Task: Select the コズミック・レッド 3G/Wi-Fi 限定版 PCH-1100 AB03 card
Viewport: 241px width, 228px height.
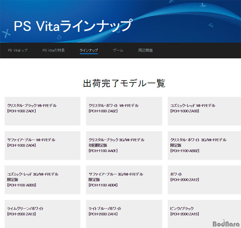Action: (43, 180)
